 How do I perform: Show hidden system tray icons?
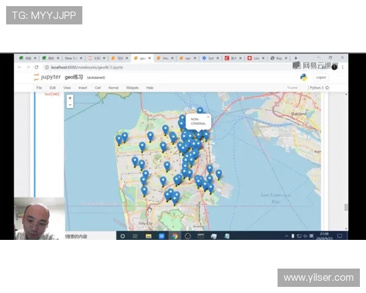(x=287, y=236)
